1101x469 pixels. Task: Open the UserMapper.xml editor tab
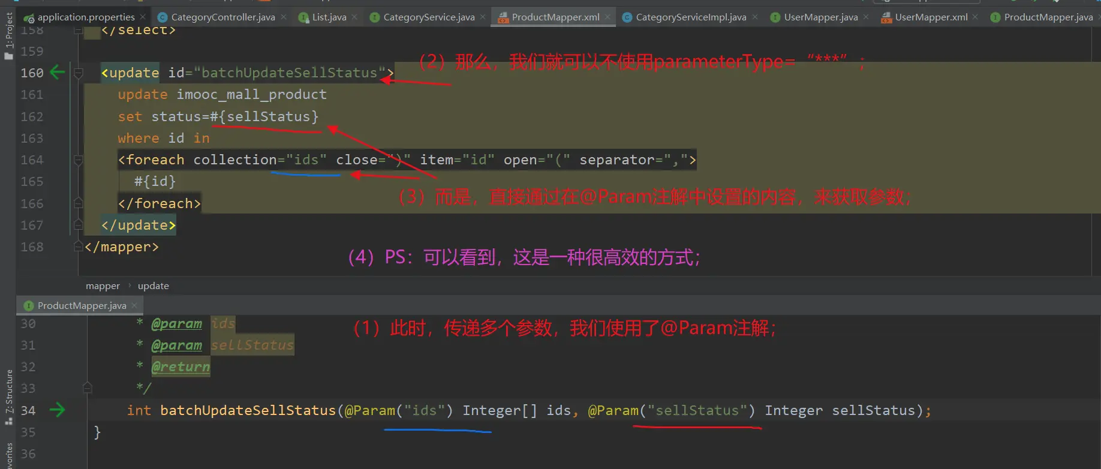tap(931, 17)
